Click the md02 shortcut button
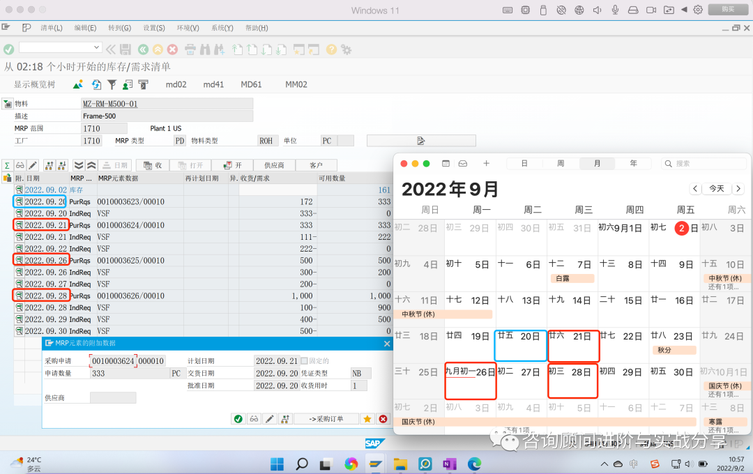 point(176,84)
